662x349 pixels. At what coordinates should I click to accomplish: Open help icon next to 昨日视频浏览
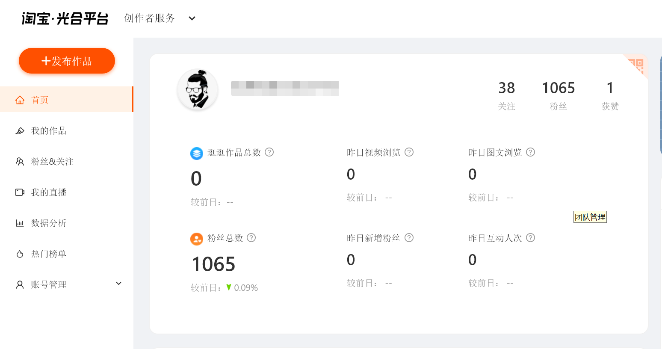[409, 152]
